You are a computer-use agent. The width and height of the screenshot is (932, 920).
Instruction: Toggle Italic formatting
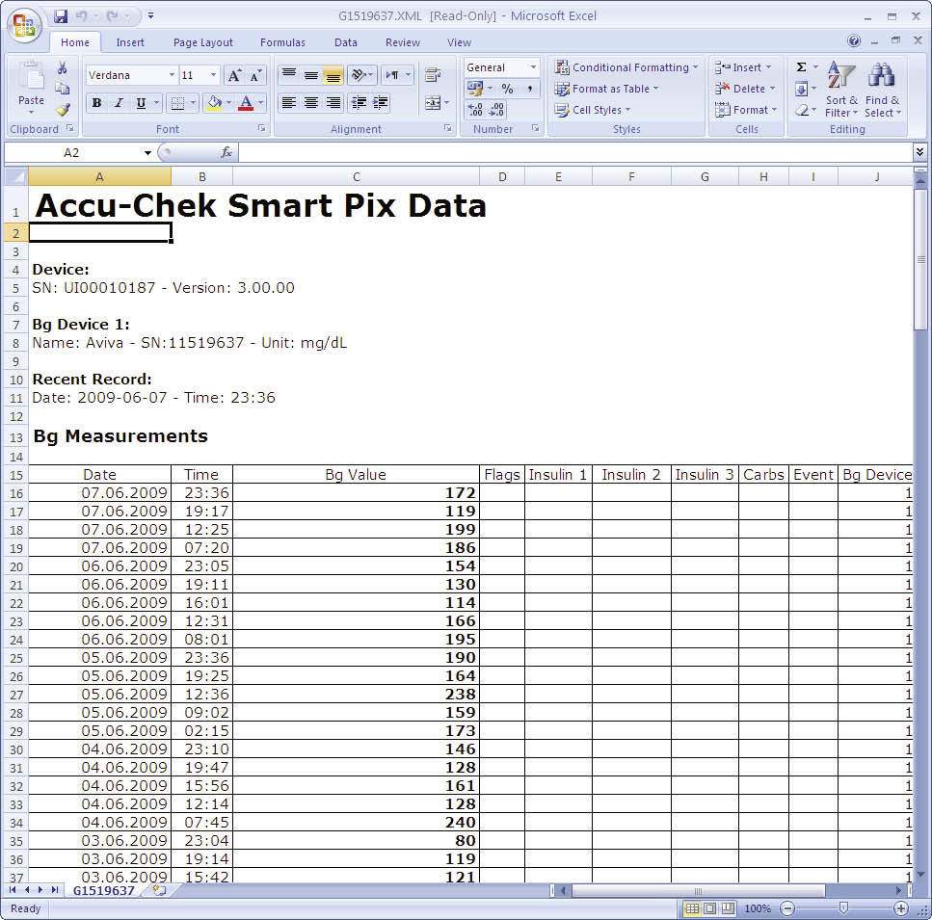point(119,103)
